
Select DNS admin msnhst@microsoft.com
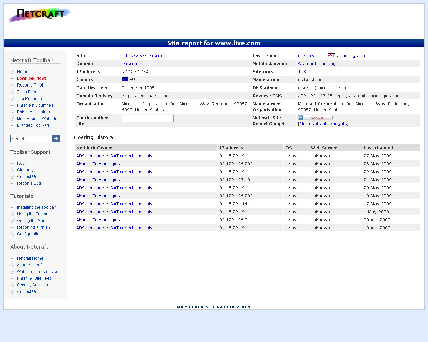click(322, 88)
